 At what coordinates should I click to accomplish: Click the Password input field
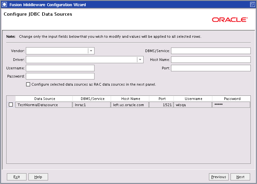(x=60, y=76)
